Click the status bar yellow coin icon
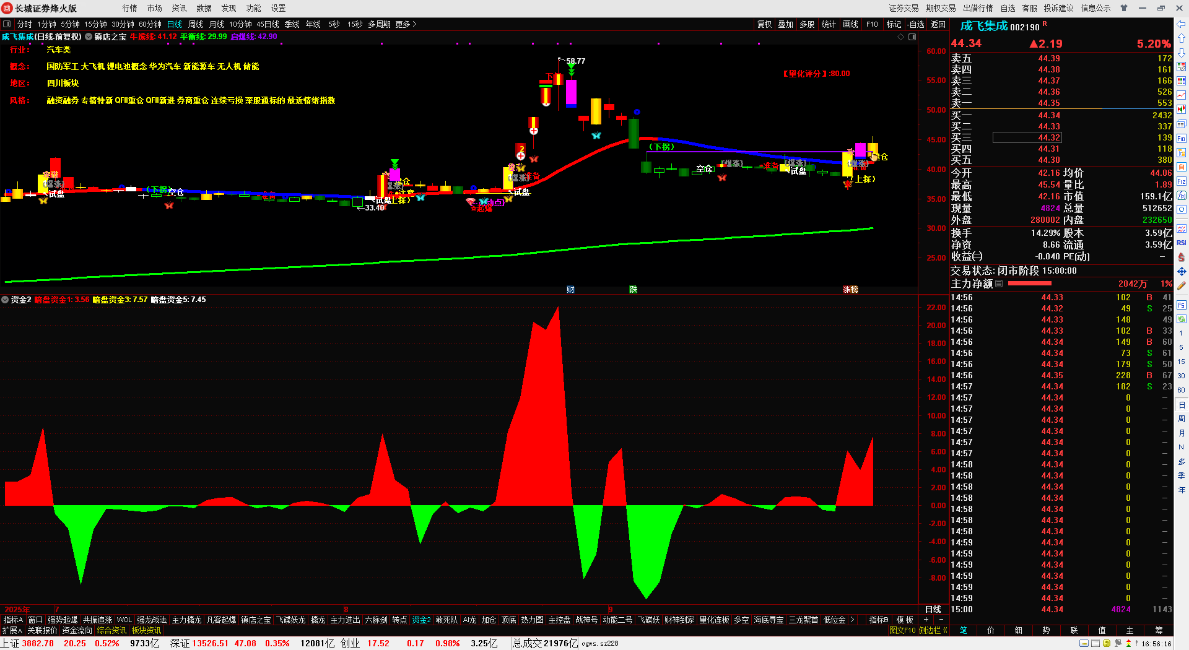 pos(1107,644)
